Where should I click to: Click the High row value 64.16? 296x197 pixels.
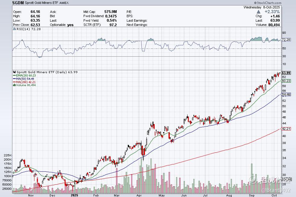(x=35, y=16)
